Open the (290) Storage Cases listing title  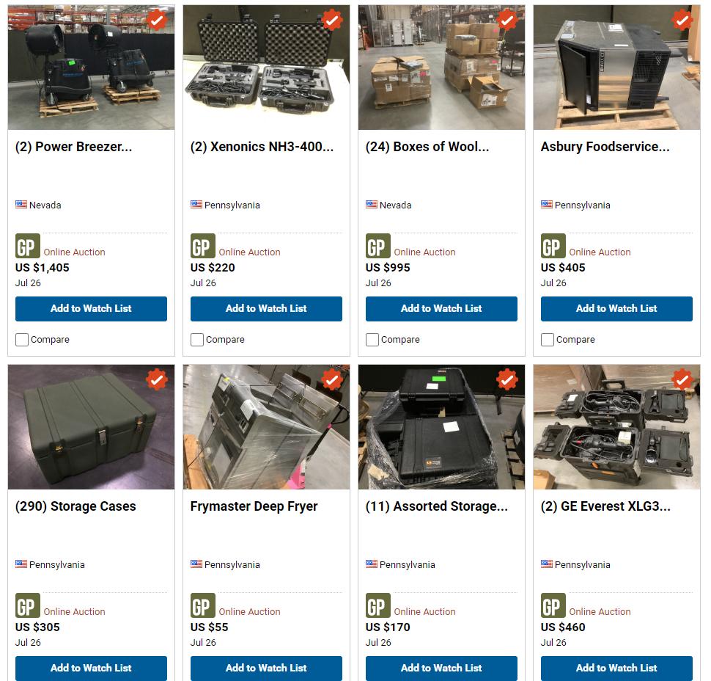tap(75, 506)
